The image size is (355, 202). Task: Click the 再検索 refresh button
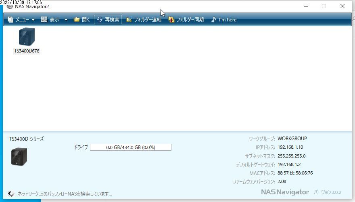(x=108, y=20)
